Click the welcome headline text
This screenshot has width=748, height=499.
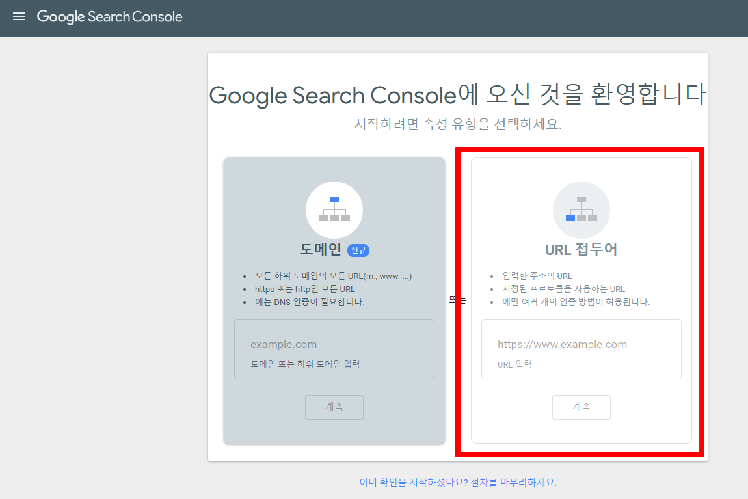(x=458, y=94)
